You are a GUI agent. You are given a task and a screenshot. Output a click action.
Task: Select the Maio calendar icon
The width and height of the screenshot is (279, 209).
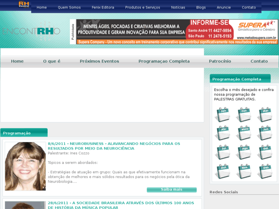244,133
